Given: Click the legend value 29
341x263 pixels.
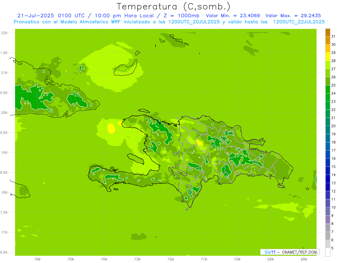Looking at the screenshot, I should 333,53.
